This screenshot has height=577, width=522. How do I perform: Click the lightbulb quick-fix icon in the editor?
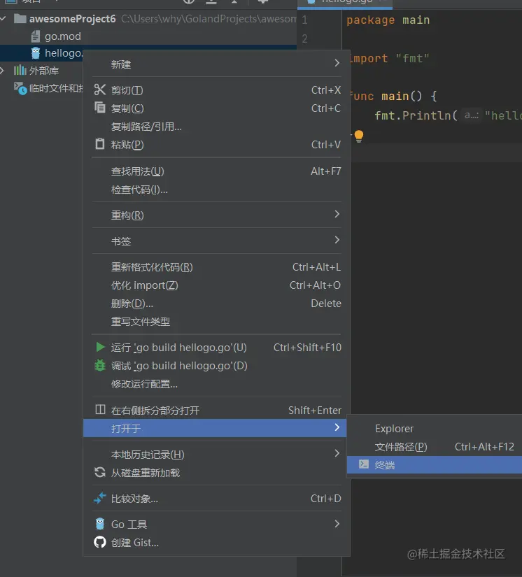(359, 136)
